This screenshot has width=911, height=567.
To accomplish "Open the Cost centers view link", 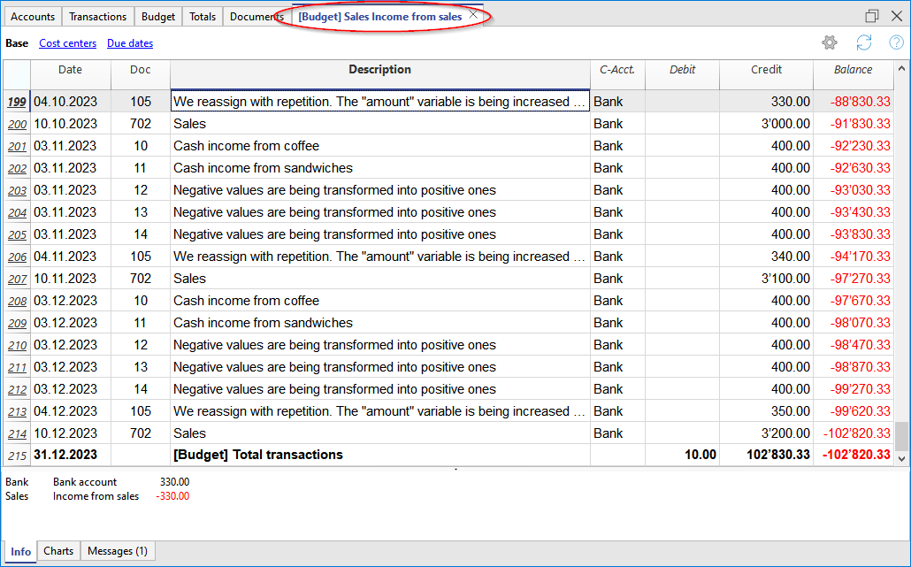I will click(x=67, y=43).
